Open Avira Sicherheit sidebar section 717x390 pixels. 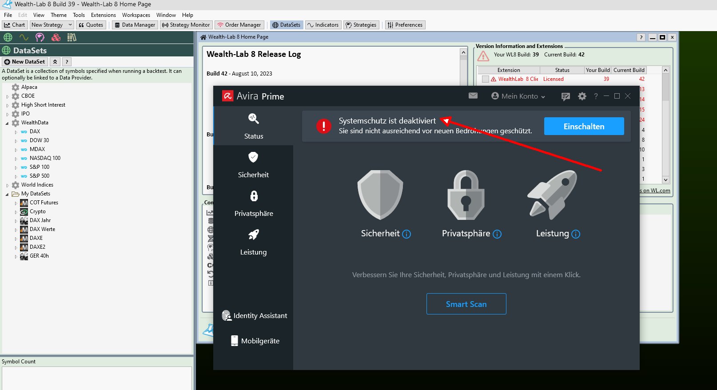pos(253,165)
